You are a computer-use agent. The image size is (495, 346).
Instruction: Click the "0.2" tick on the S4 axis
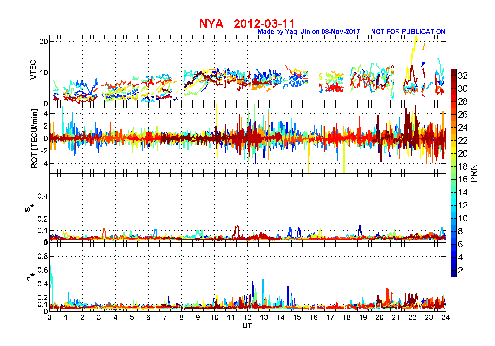pyautogui.click(x=43, y=219)
